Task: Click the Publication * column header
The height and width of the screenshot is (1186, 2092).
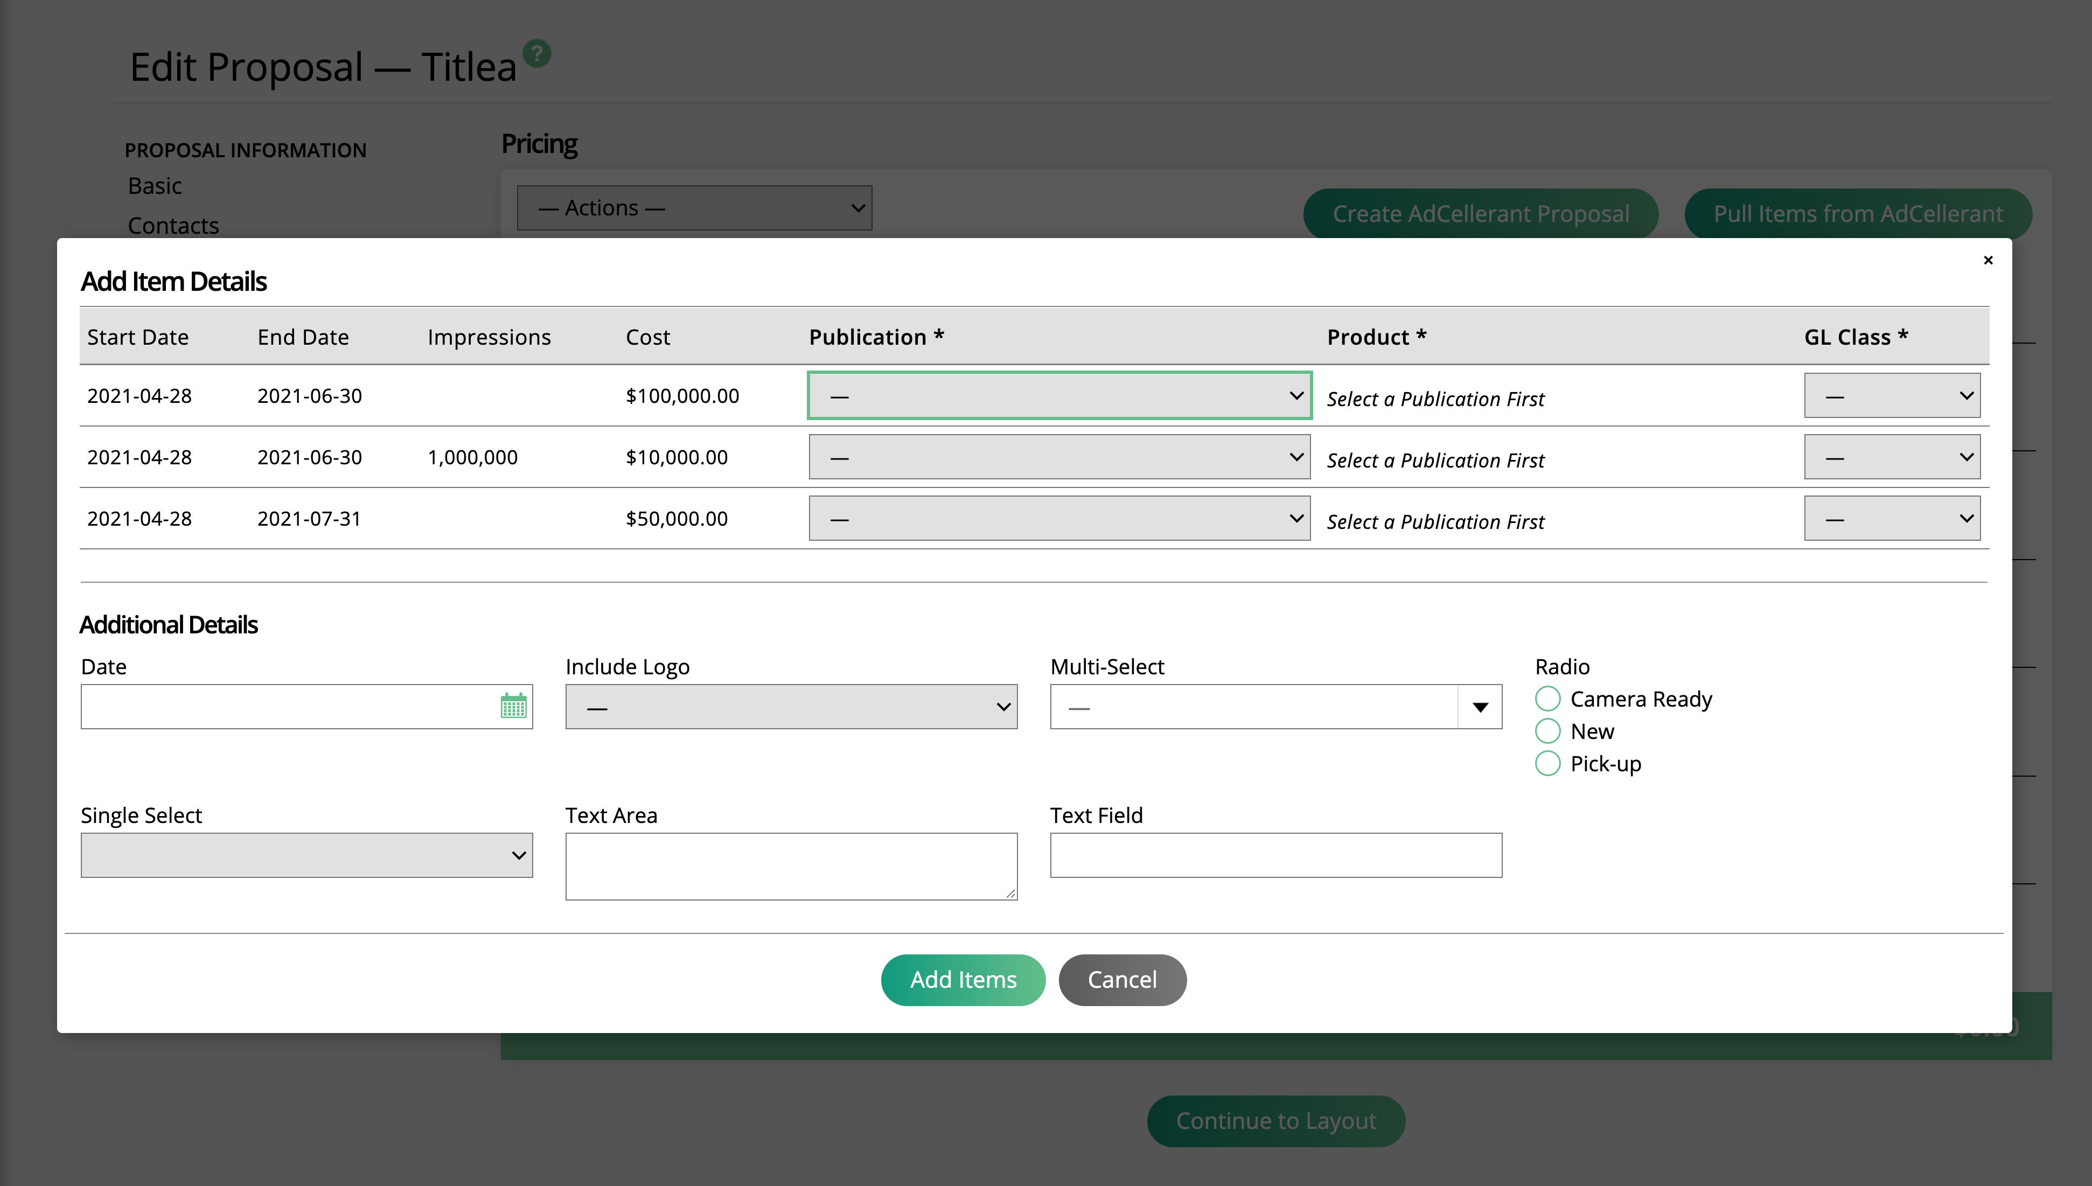Action: click(x=876, y=337)
